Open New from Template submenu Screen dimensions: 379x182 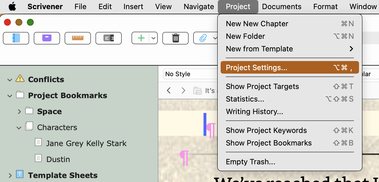pyautogui.click(x=290, y=49)
